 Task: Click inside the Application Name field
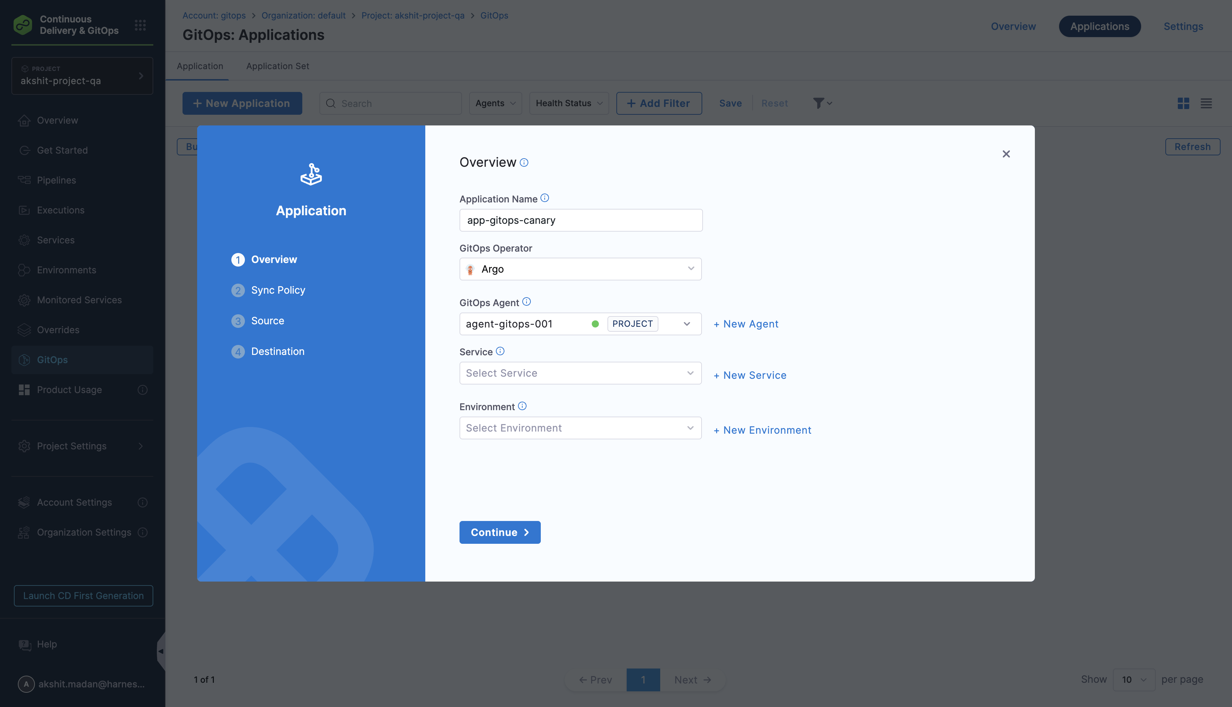tap(580, 220)
